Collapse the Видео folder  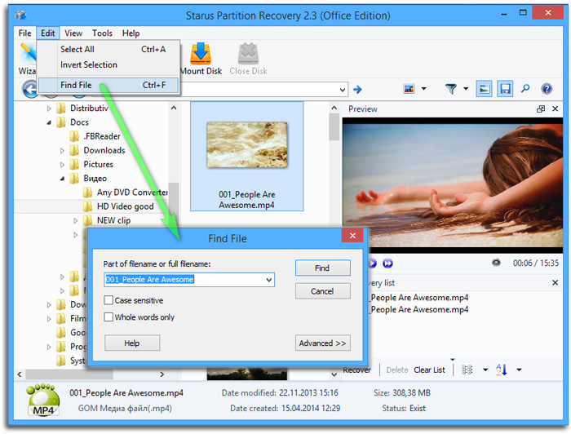coord(62,179)
